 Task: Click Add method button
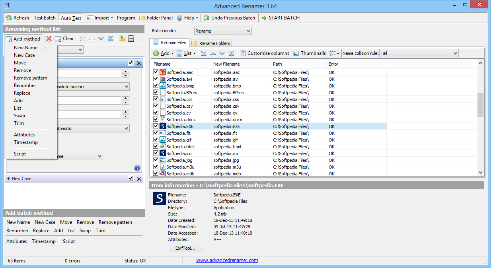click(x=23, y=39)
